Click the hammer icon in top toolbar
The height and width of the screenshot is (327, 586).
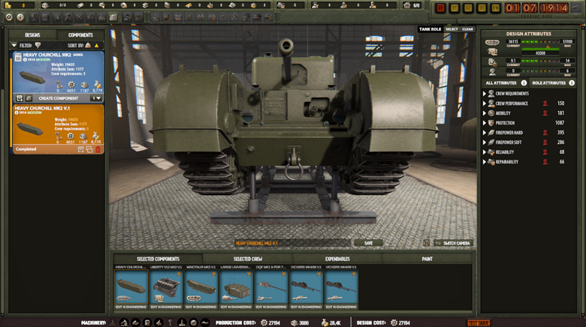pos(234,17)
